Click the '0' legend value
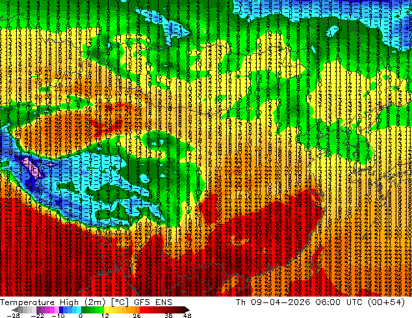The width and height of the screenshot is (412, 318). tap(81, 315)
